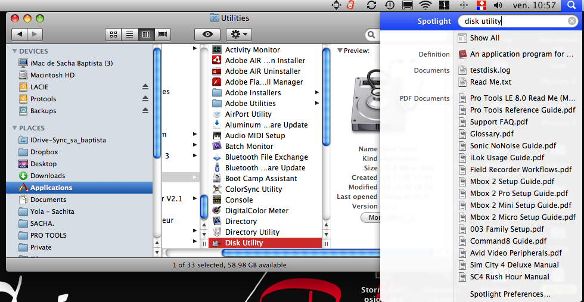Image resolution: width=584 pixels, height=302 pixels.
Task: Open Documents in the Places sidebar
Action: coord(42,200)
